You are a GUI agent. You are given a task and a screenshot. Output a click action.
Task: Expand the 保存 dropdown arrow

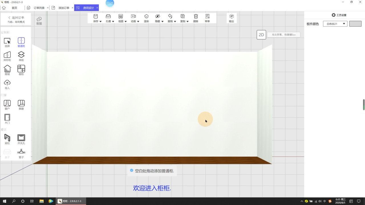[101, 21]
